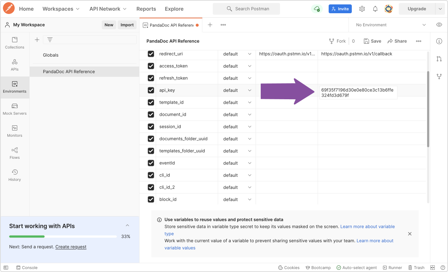This screenshot has height=272, width=448.
Task: Open pull requests icon in right sidebar
Action: pyautogui.click(x=439, y=59)
